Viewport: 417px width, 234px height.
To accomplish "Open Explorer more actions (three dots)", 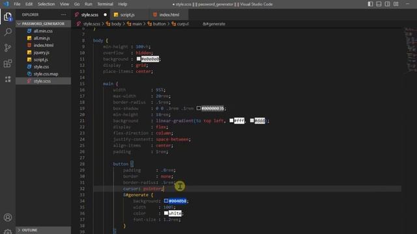I will (x=63, y=14).
